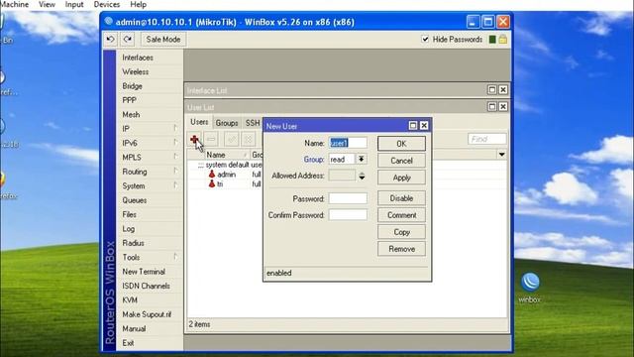Expand the Allowed Address up-down arrows
This screenshot has width=634, height=357.
362,176
